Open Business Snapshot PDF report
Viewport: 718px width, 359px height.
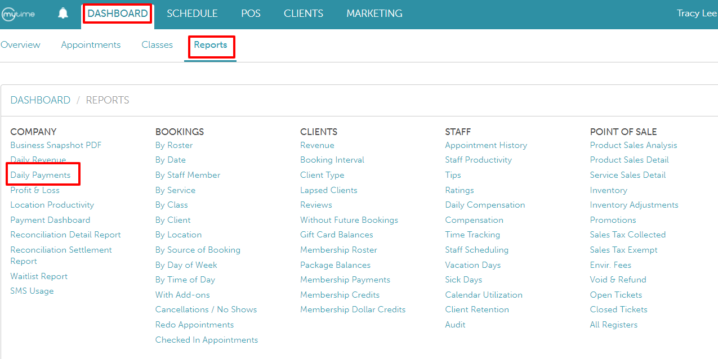[56, 145]
